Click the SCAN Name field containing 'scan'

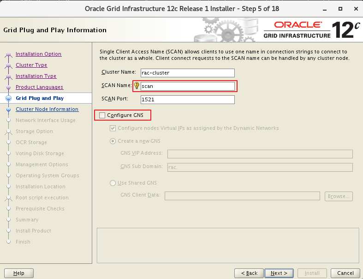click(188, 86)
